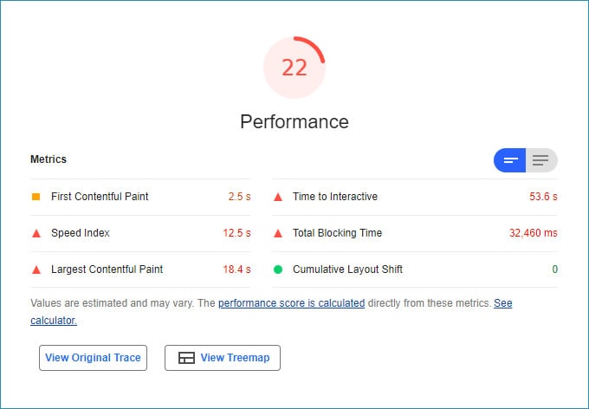This screenshot has height=409, width=589.
Task: Click the performance score gauge showing 22
Action: click(294, 68)
